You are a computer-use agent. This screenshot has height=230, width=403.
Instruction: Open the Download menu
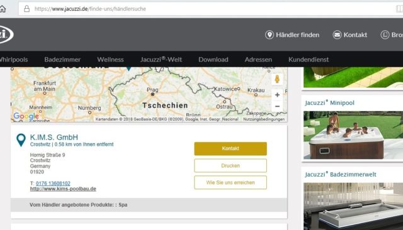point(213,60)
